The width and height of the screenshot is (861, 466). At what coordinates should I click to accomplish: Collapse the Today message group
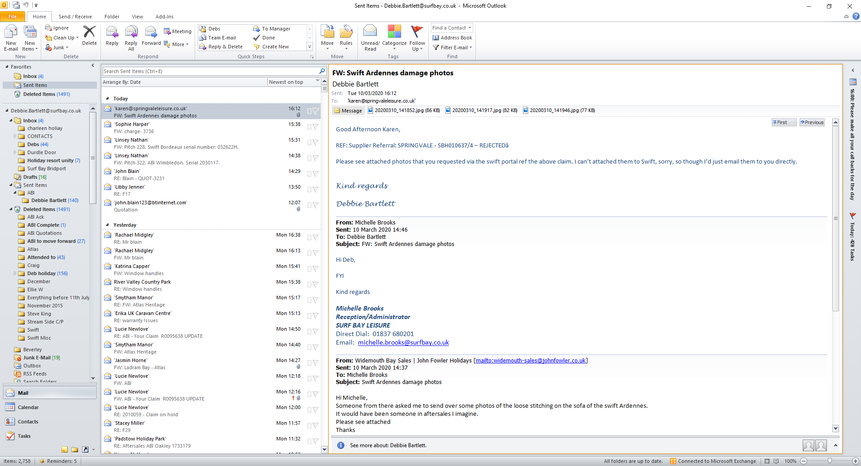click(108, 99)
